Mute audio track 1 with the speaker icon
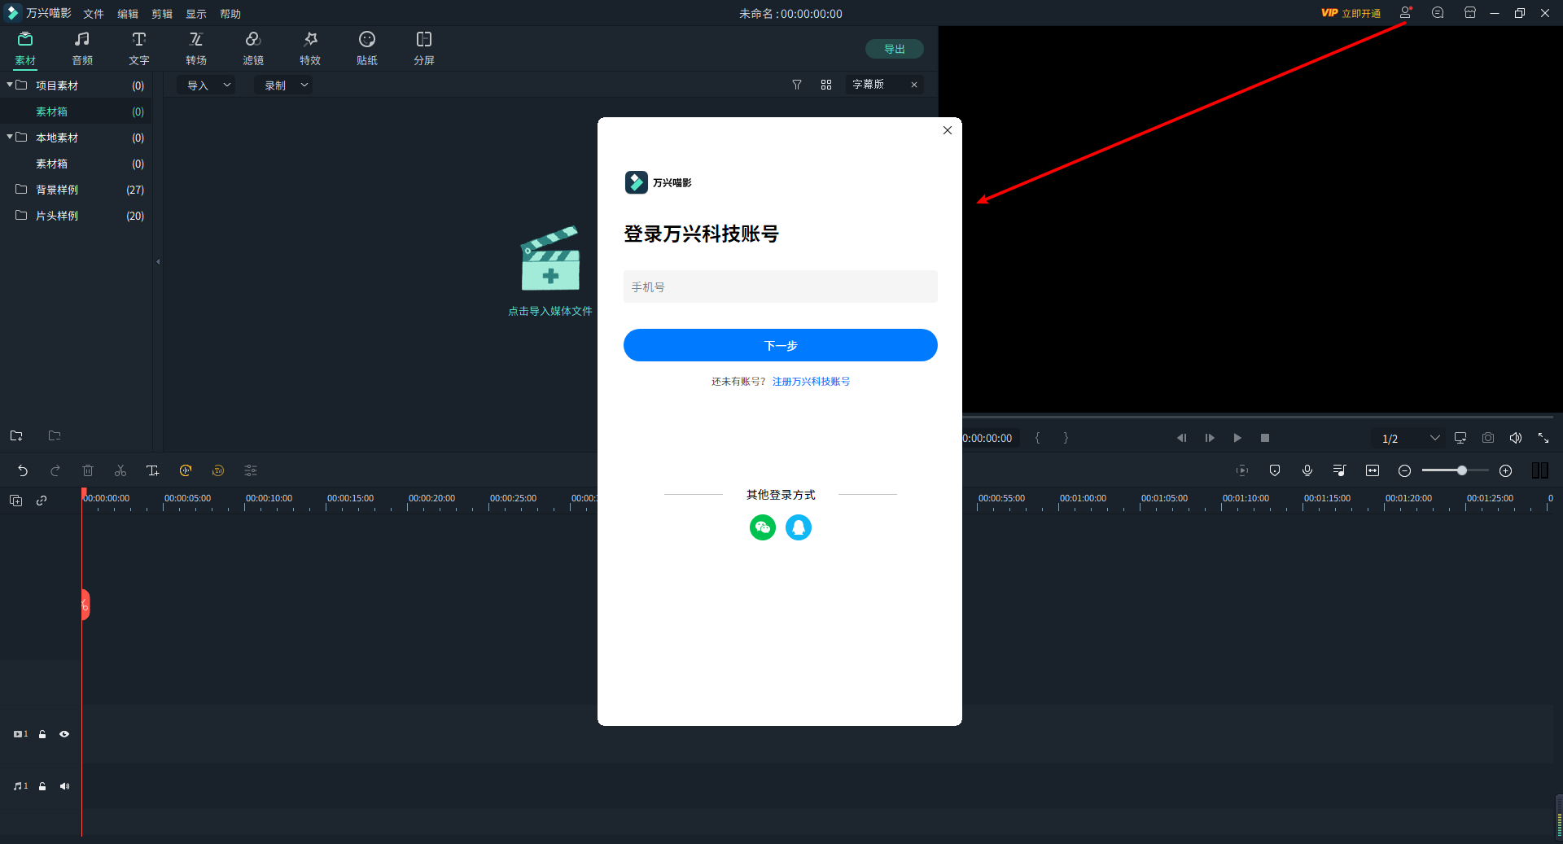The image size is (1563, 844). pyautogui.click(x=64, y=786)
